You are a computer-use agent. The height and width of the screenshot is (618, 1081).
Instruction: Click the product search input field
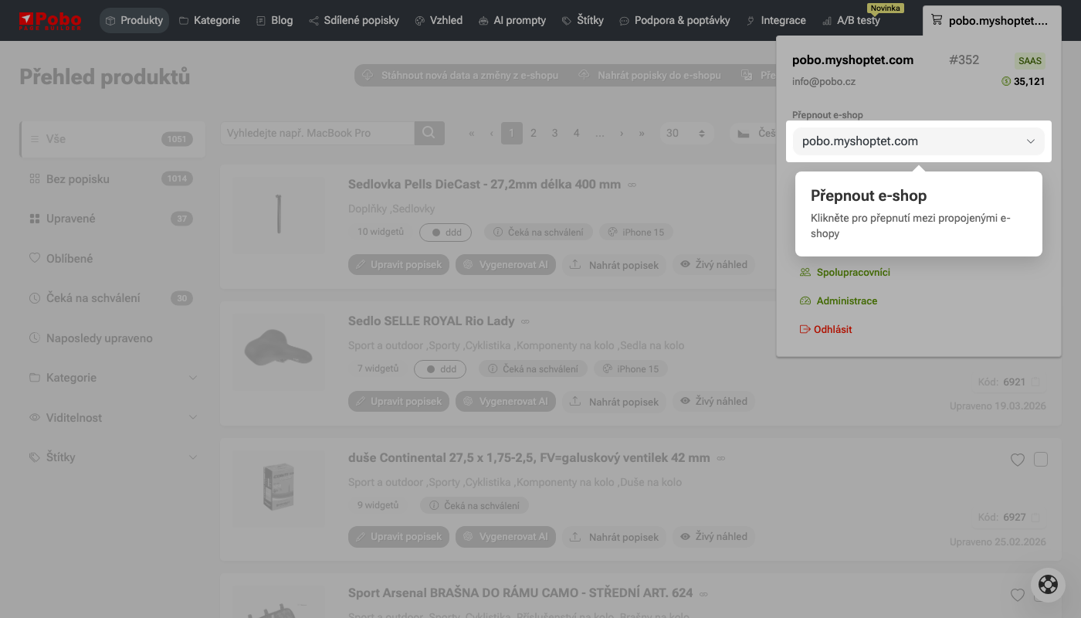[317, 133]
